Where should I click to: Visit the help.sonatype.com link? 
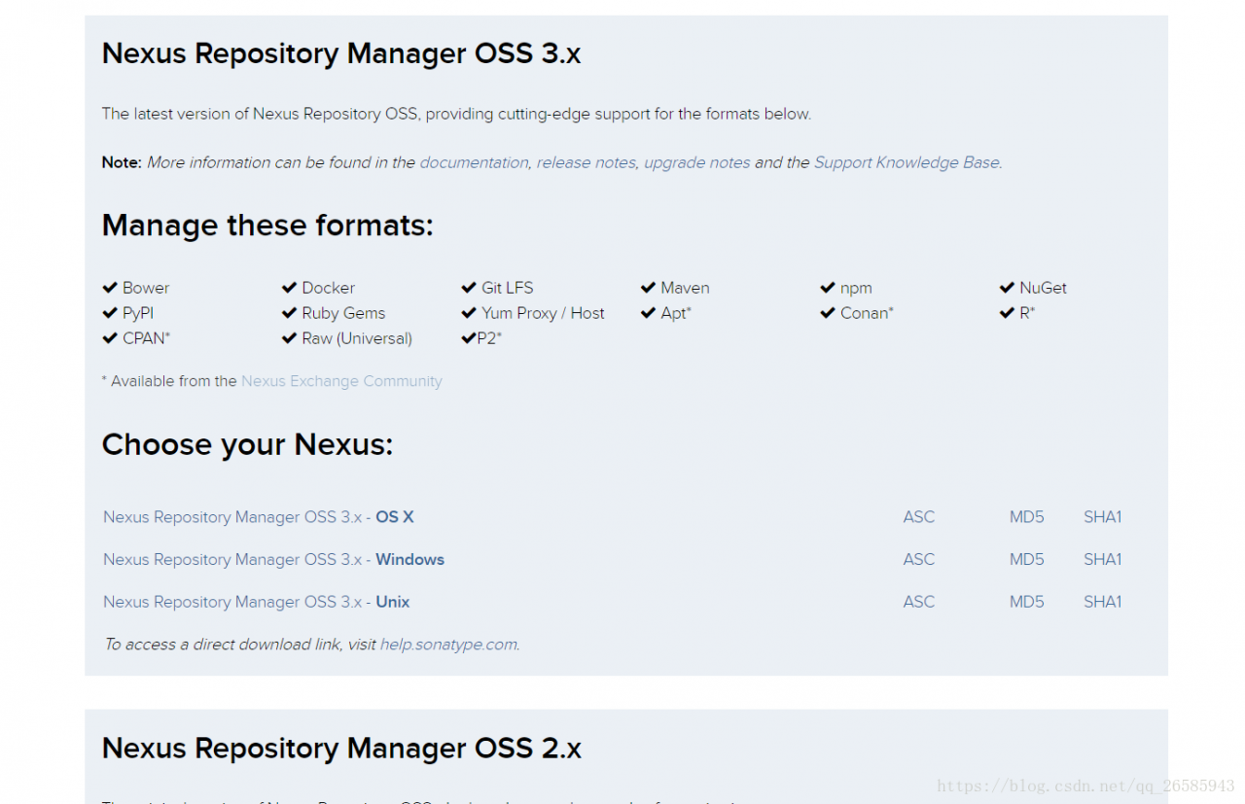point(448,645)
